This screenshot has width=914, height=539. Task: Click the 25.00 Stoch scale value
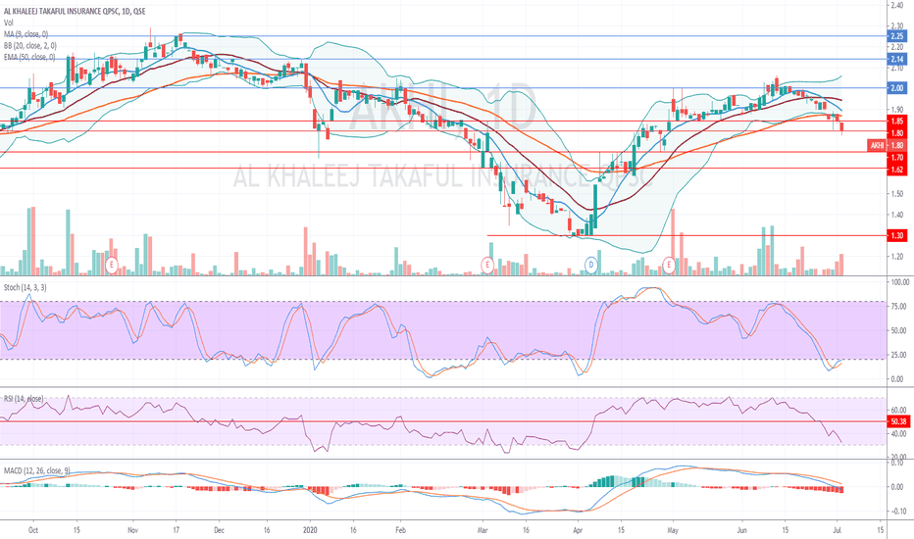coord(898,355)
